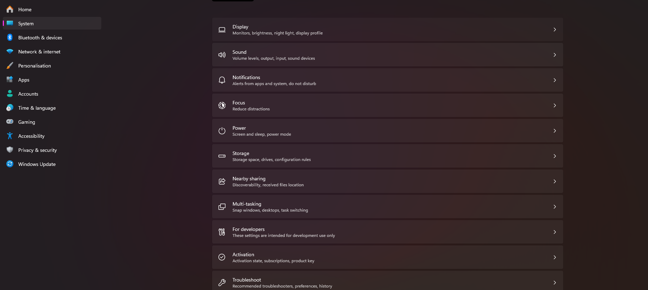Open Multi-tasking via its chevron arrow

click(x=555, y=206)
